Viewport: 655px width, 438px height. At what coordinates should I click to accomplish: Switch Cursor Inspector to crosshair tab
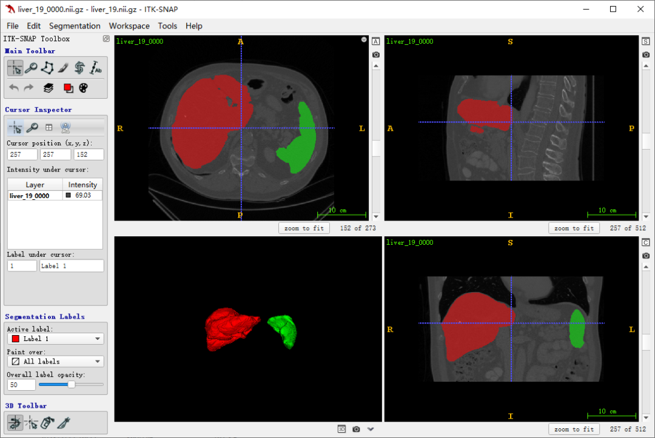15,128
